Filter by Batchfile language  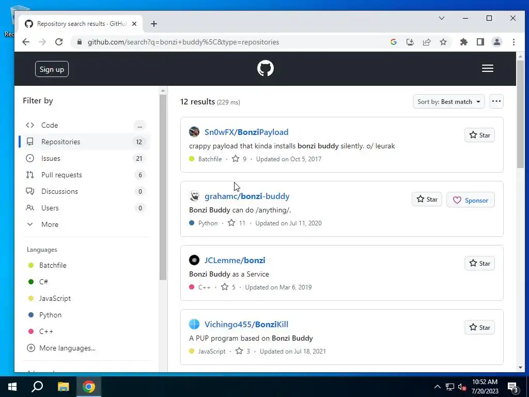(47, 265)
